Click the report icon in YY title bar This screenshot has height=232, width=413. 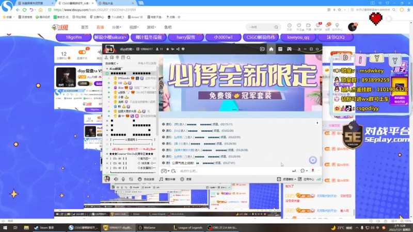[x=183, y=49]
